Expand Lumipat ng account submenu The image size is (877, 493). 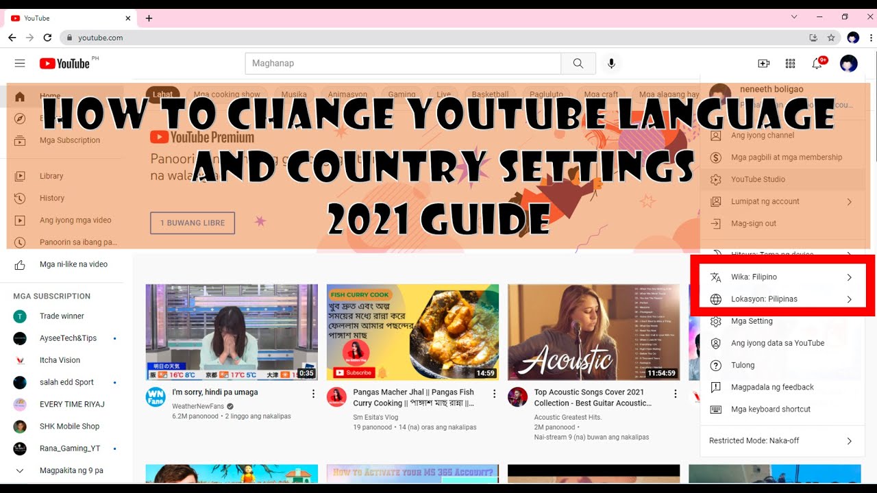[781, 201]
